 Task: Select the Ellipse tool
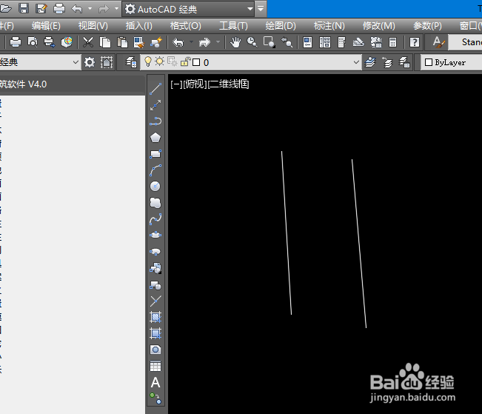tap(155, 236)
